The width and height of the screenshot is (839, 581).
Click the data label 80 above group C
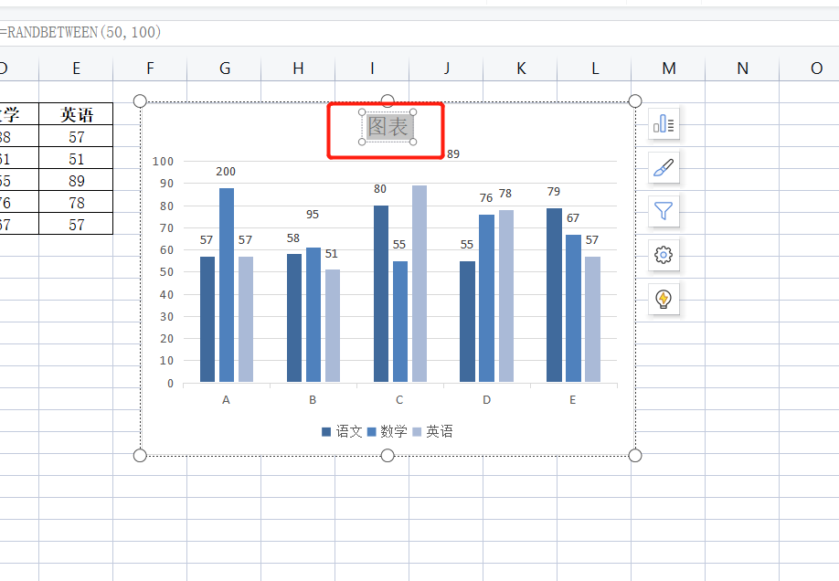[380, 189]
